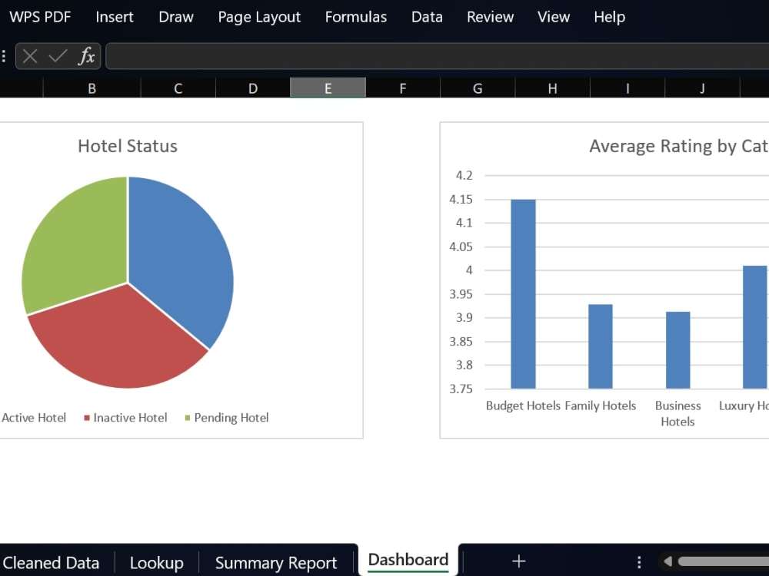This screenshot has height=576, width=769.
Task: Select column J header
Action: tap(702, 88)
